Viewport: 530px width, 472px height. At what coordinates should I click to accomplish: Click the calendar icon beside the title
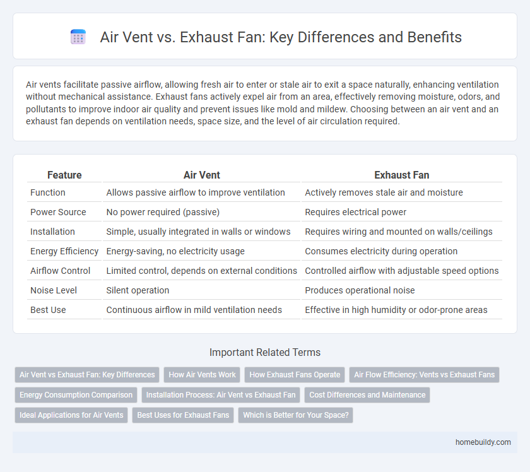pyautogui.click(x=78, y=38)
